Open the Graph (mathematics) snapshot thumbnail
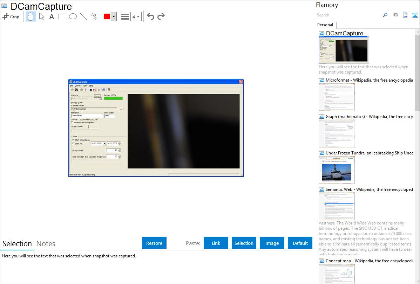This screenshot has height=284, width=420. (337, 133)
